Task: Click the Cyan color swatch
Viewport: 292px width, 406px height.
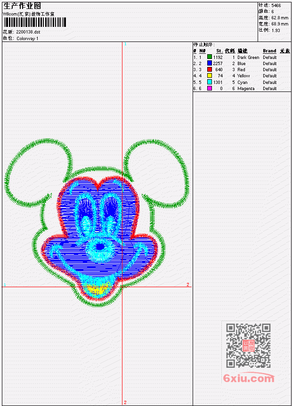Action: point(210,82)
